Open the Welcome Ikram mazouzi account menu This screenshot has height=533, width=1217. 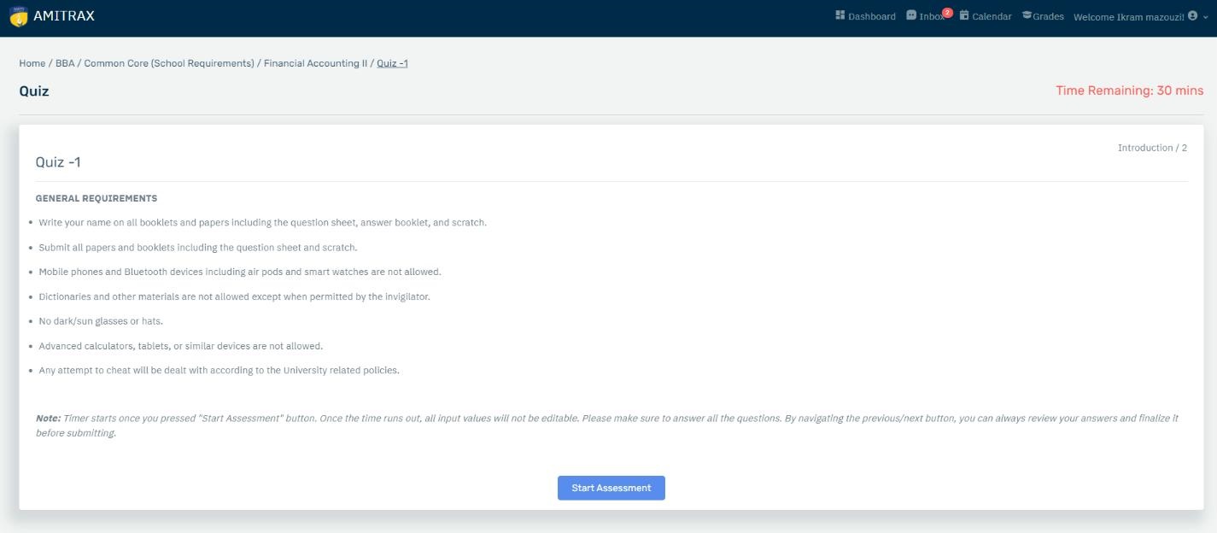point(1128,17)
